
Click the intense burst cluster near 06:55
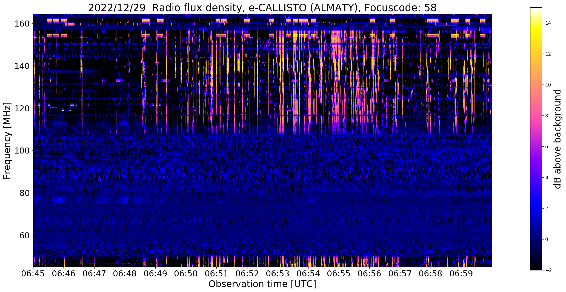(x=336, y=82)
